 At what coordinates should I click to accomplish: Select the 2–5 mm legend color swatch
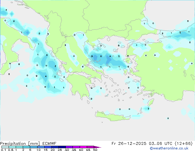click(x=26, y=147)
